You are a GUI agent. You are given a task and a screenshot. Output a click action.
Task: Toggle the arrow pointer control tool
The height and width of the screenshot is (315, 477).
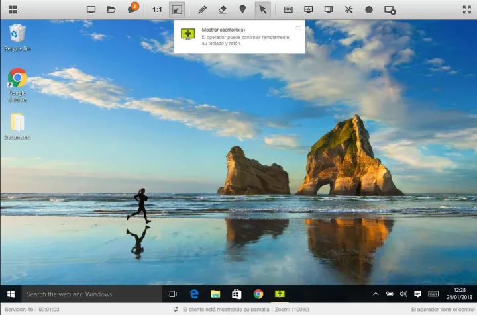pyautogui.click(x=262, y=10)
